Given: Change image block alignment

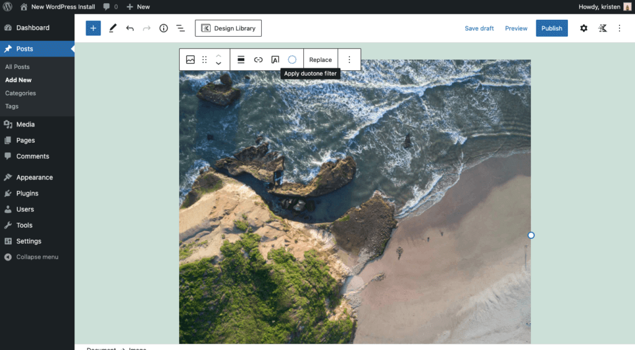Looking at the screenshot, I should click(241, 60).
